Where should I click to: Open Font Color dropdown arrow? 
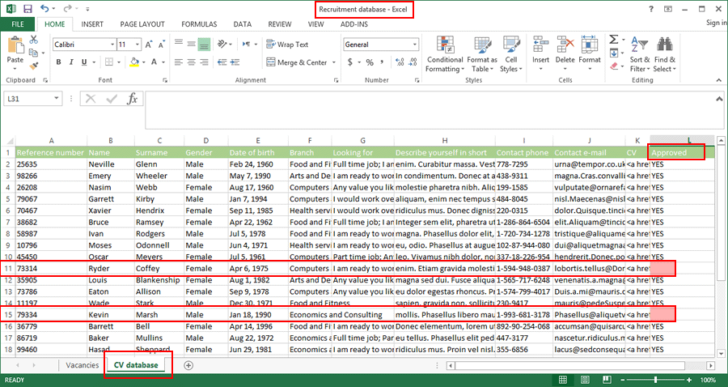click(163, 62)
